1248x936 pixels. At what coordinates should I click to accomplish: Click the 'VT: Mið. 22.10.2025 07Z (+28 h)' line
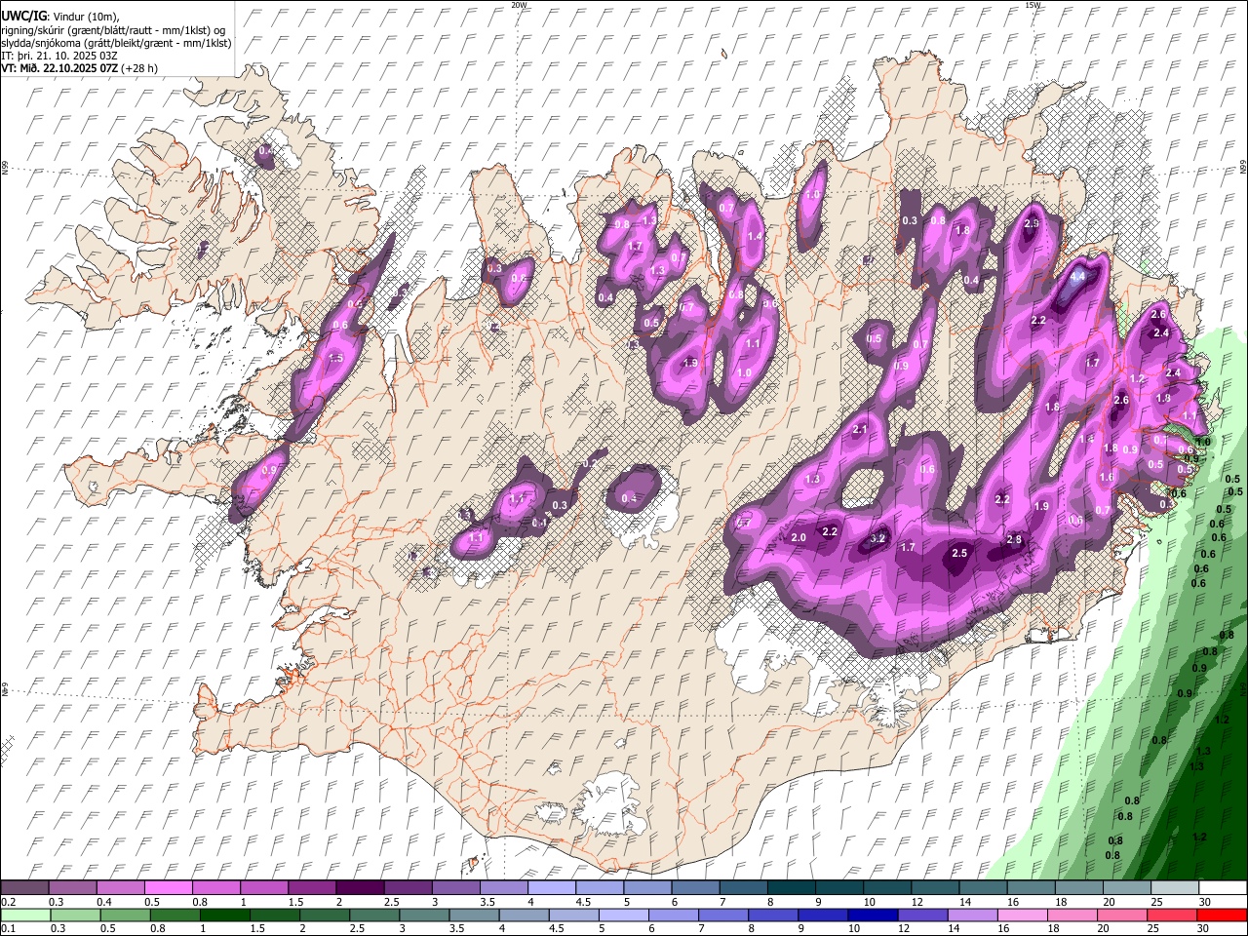click(x=79, y=68)
